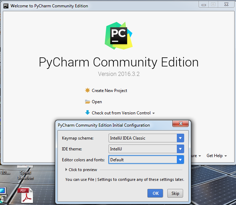Open the partially hidden Configure dropdown
The height and width of the screenshot is (205, 236).
point(196,156)
